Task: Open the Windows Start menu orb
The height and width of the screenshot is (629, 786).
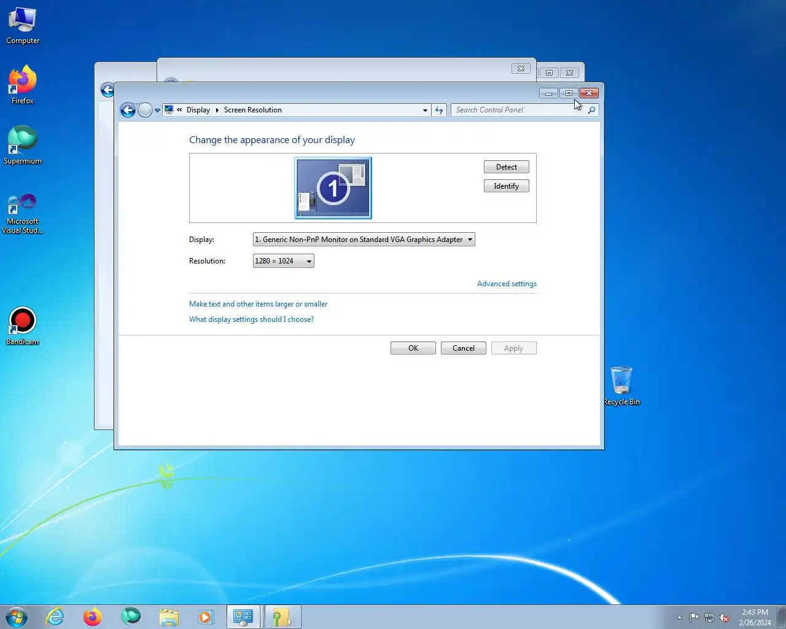Action: pos(17,617)
